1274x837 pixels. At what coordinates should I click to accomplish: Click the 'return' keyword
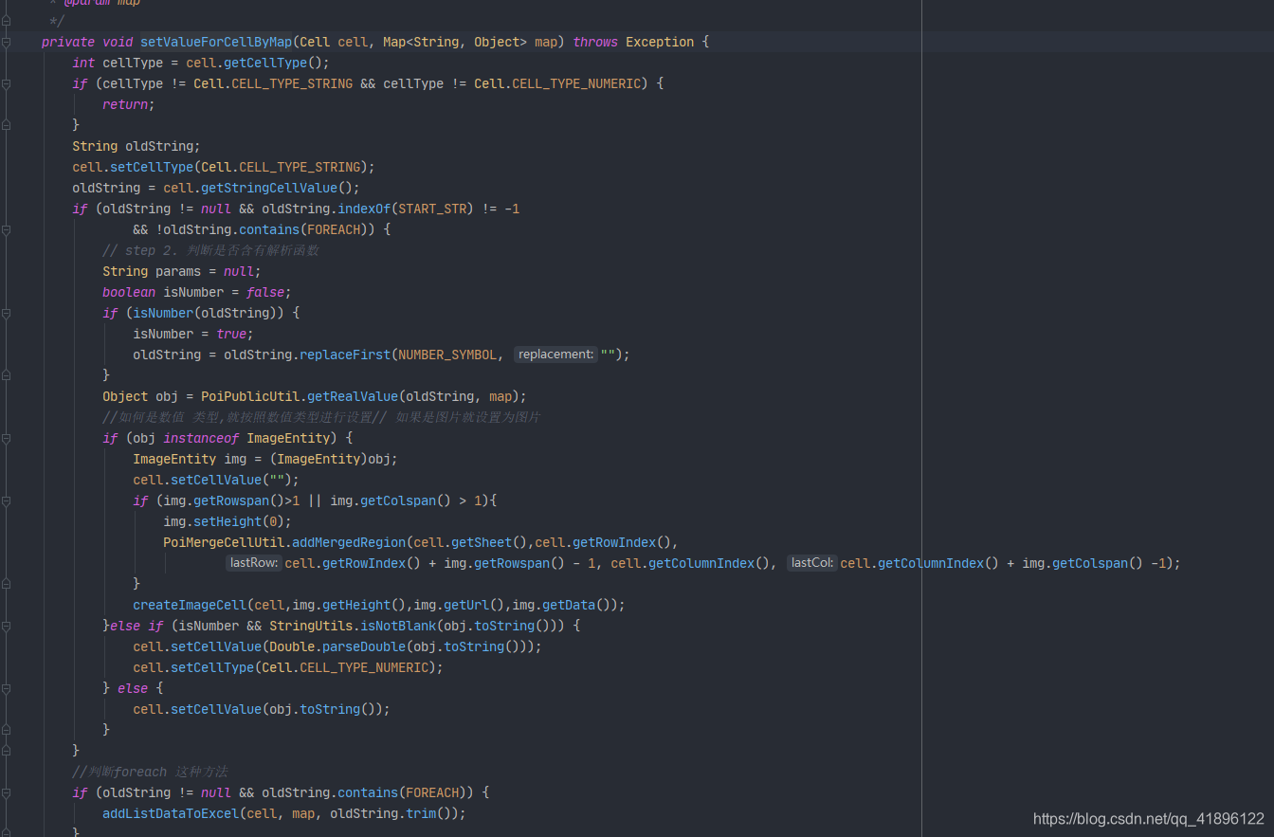tap(125, 104)
